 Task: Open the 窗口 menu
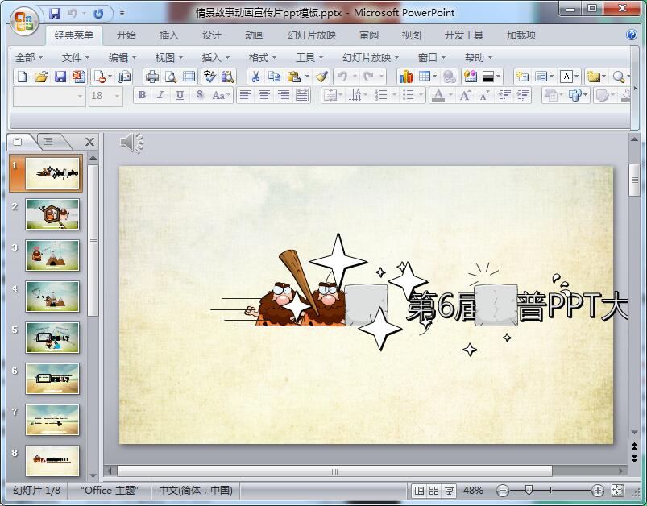tap(432, 58)
